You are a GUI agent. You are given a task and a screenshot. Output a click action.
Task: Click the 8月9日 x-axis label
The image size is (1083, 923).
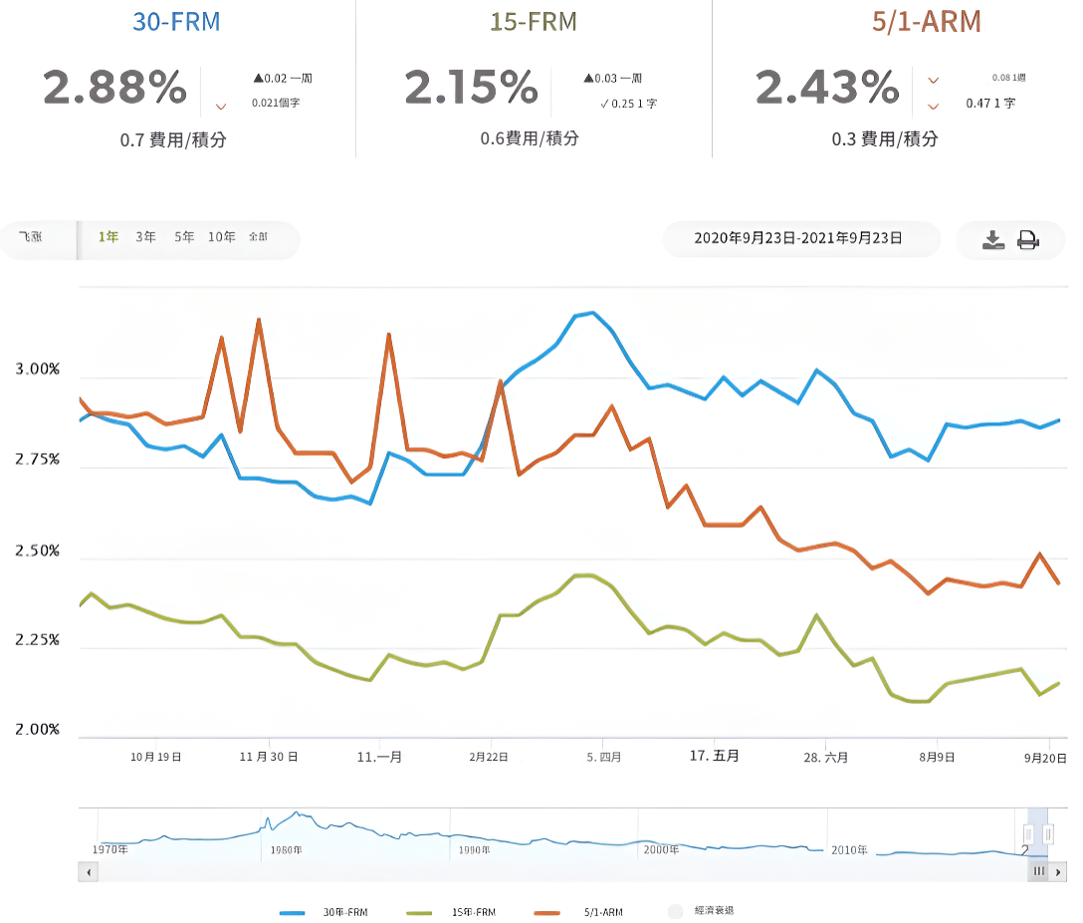click(938, 757)
